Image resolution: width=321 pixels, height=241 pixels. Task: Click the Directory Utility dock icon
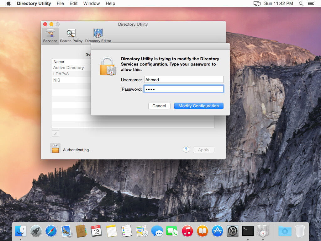tap(263, 231)
